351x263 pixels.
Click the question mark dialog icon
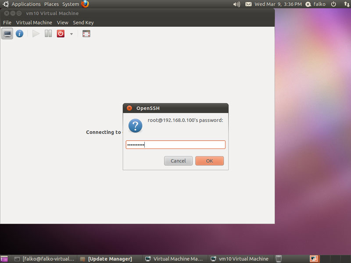coord(135,126)
